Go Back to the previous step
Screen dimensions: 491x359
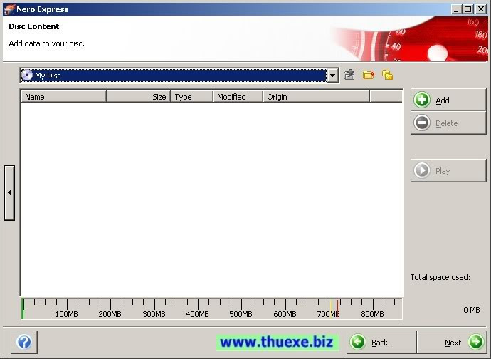381,342
